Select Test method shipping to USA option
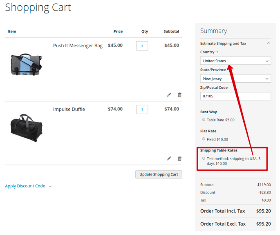The width and height of the screenshot is (280, 235). click(204, 158)
